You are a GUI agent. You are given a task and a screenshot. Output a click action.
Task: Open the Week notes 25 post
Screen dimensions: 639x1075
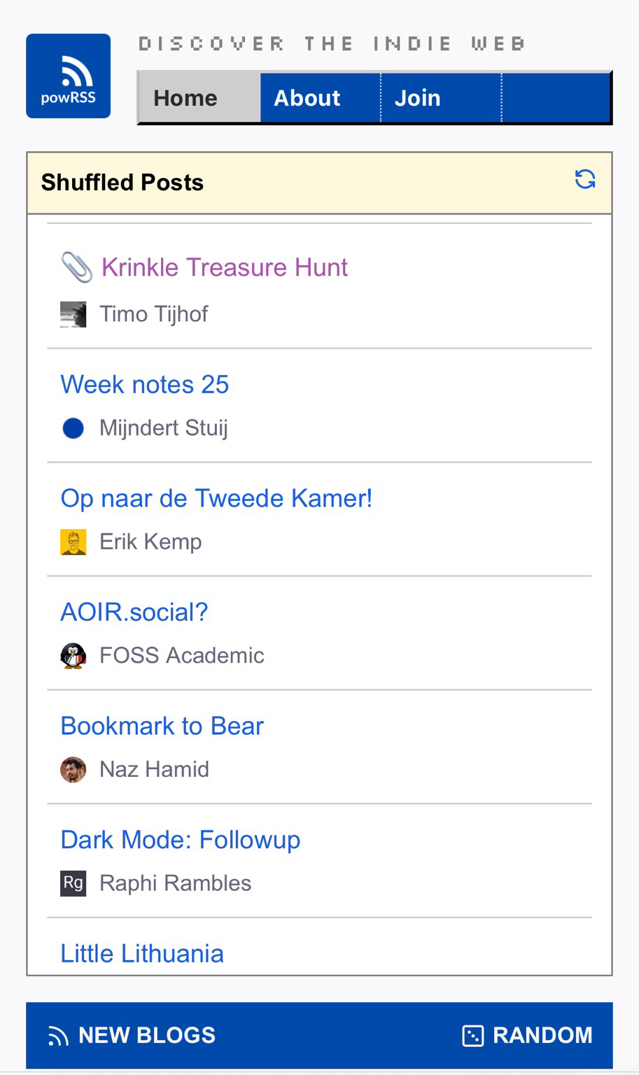(x=145, y=384)
